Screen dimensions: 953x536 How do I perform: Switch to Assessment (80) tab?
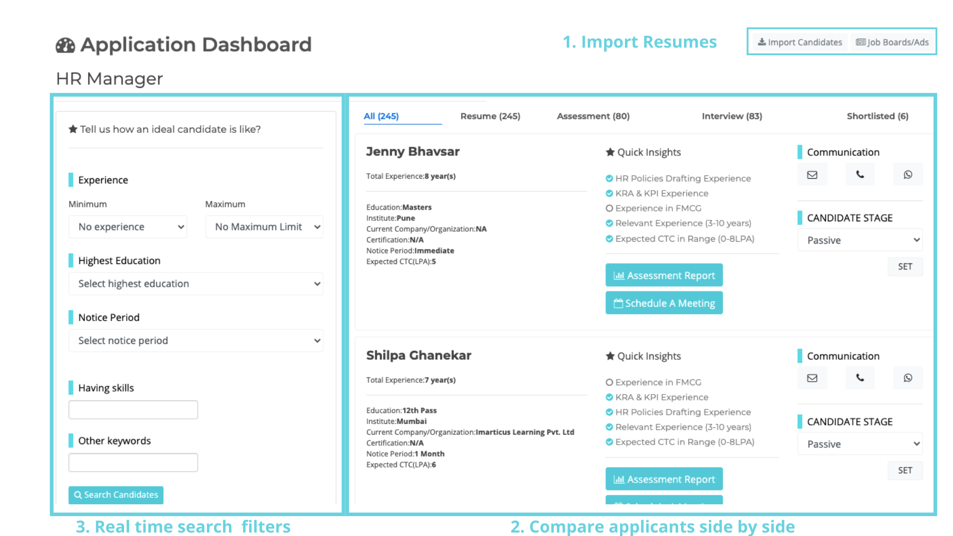pyautogui.click(x=593, y=116)
